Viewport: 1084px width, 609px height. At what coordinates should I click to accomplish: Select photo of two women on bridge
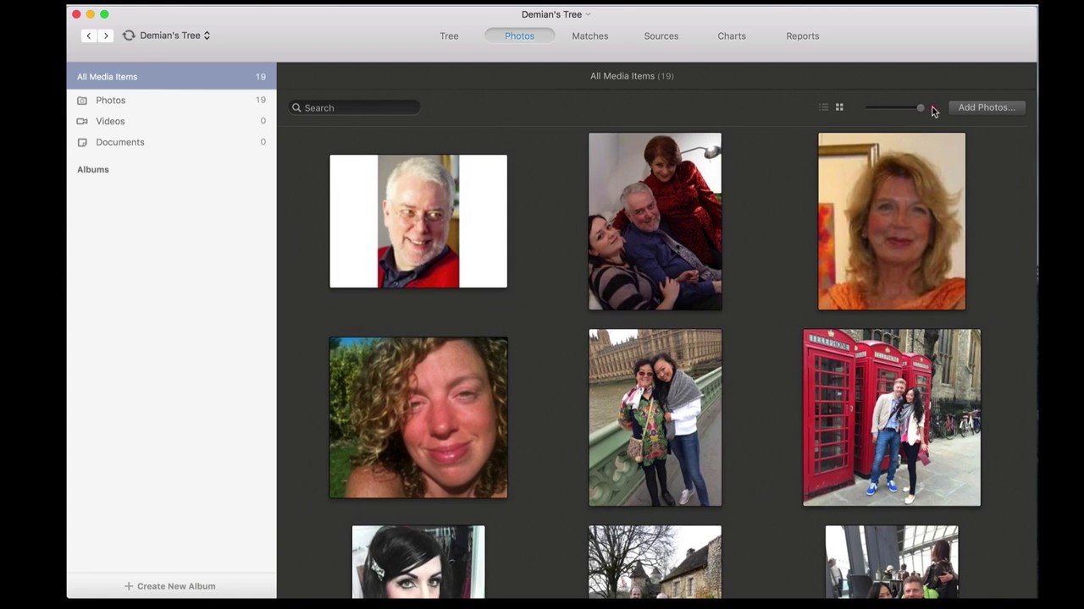[655, 417]
